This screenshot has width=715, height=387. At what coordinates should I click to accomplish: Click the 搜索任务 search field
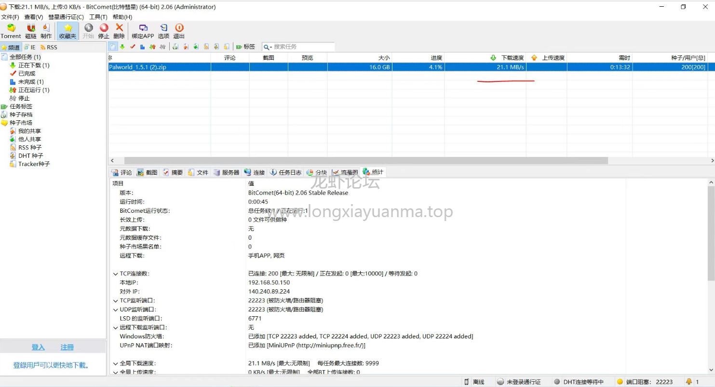pos(303,47)
